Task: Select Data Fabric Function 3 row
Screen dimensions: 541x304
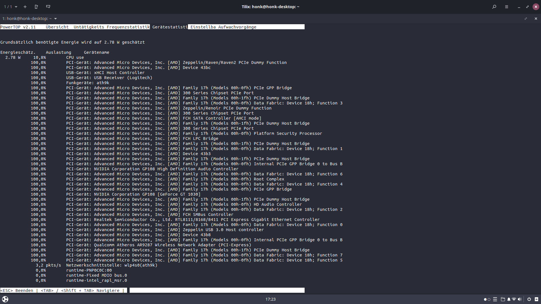Action: click(x=187, y=103)
